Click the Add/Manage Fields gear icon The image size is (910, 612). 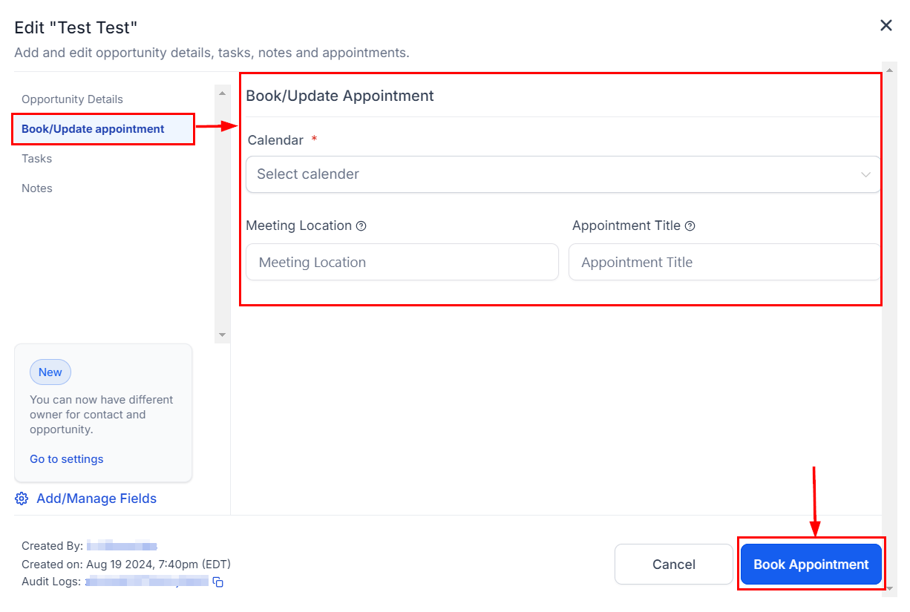[22, 499]
